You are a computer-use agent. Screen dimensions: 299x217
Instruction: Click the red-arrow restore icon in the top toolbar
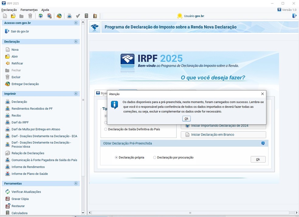pos(49,16)
